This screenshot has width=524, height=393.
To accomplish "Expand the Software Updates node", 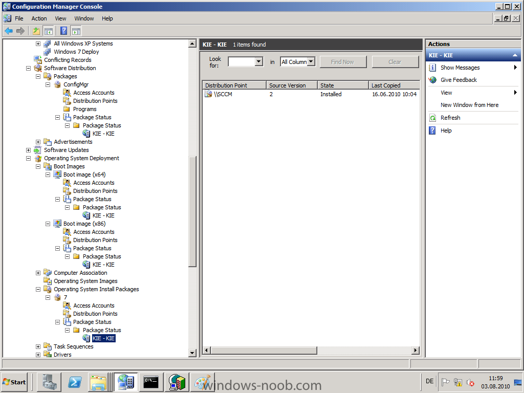I will (x=29, y=150).
